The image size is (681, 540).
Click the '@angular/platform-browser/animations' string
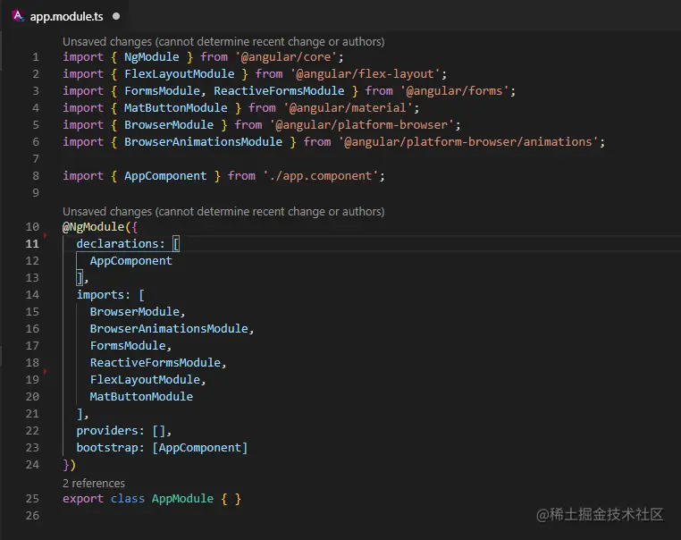(468, 141)
